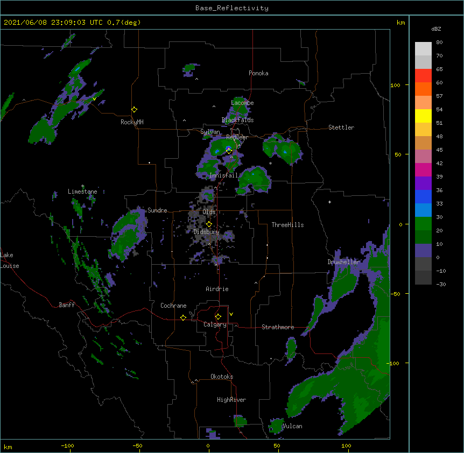
Task: Click the yellow V marker in the northwest rain band
Action: (94, 99)
